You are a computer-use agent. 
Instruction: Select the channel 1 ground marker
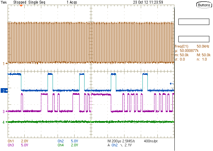(x=5, y=64)
